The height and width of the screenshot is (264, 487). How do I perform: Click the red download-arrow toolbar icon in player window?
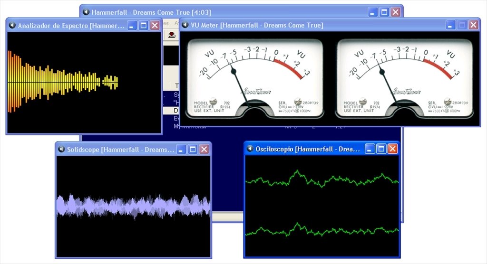click(171, 35)
